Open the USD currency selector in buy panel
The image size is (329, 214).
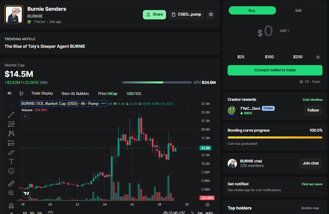[x=282, y=30]
